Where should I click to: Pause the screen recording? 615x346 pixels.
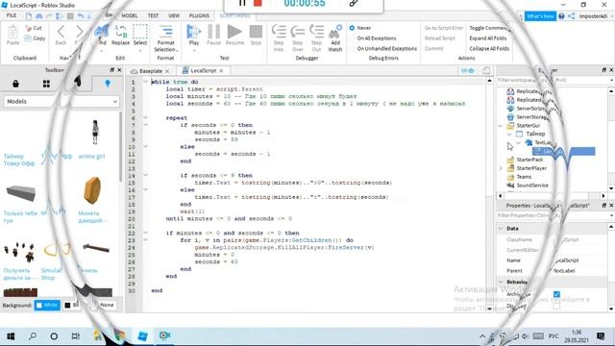(x=242, y=3)
